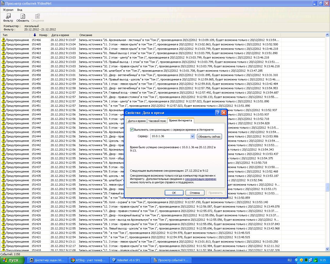Open VideoNet v8.6 SP1 taskbar item
The image size is (330, 264).
point(130,260)
